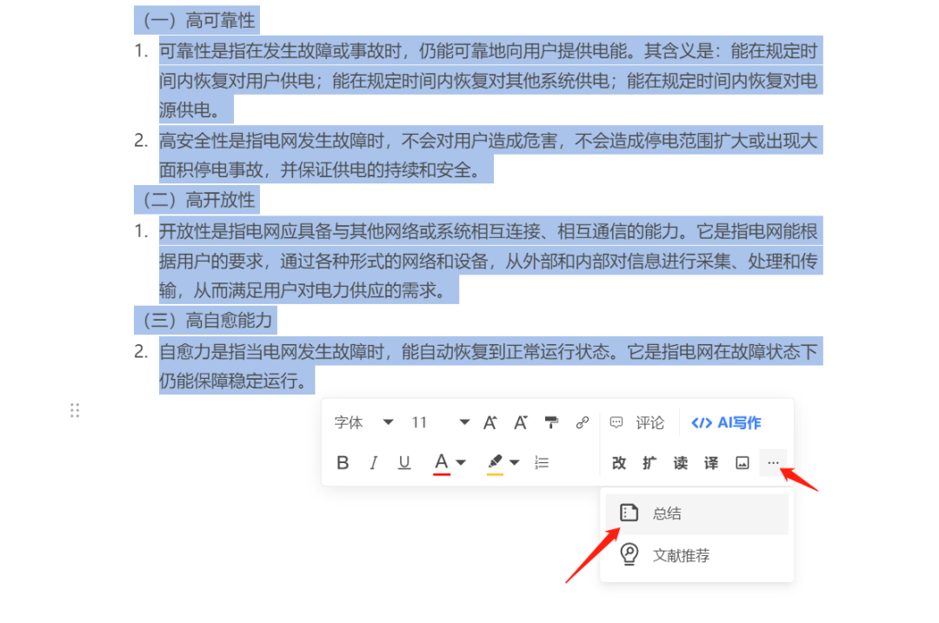
Task: Click heading （二）高开放性
Action: pos(197,200)
